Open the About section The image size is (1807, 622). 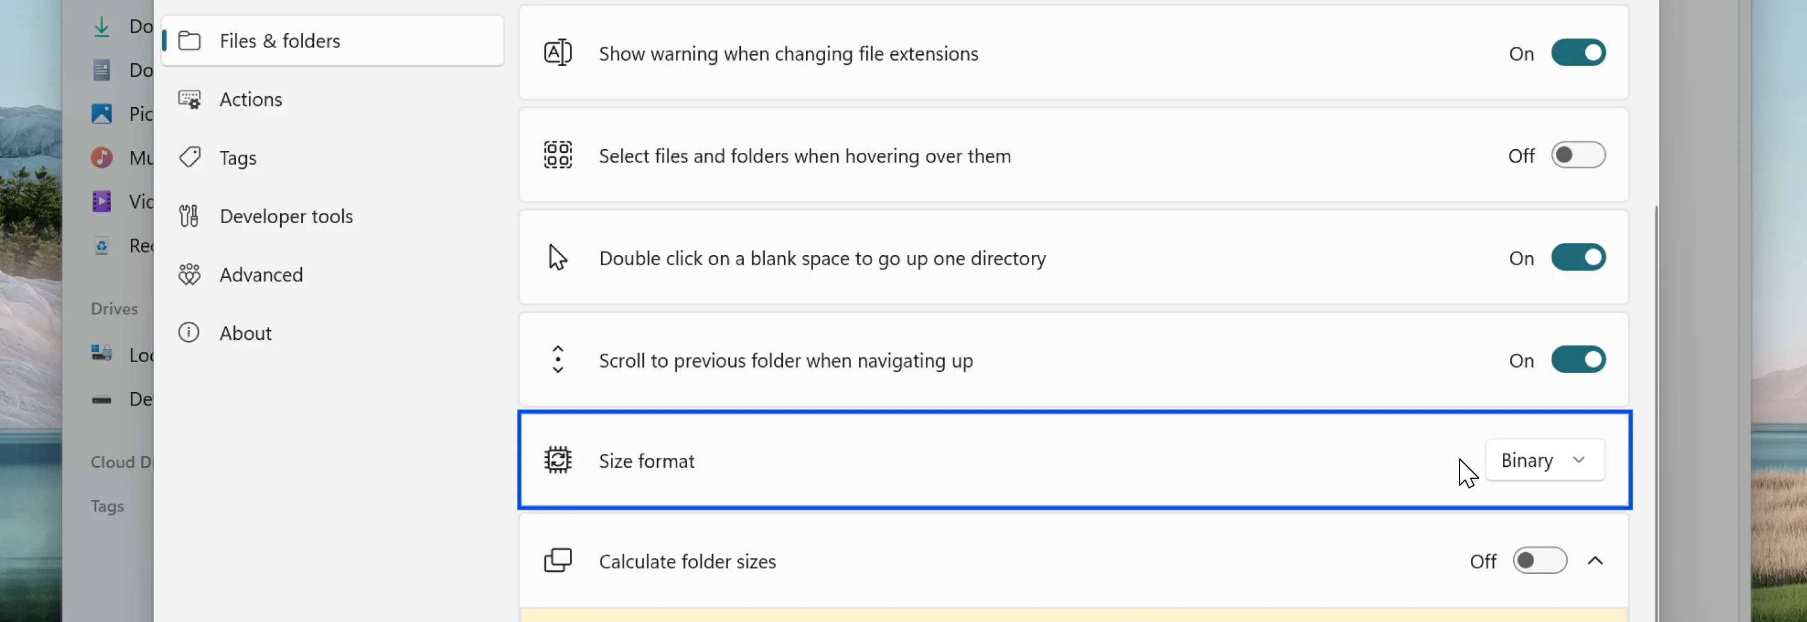(245, 332)
